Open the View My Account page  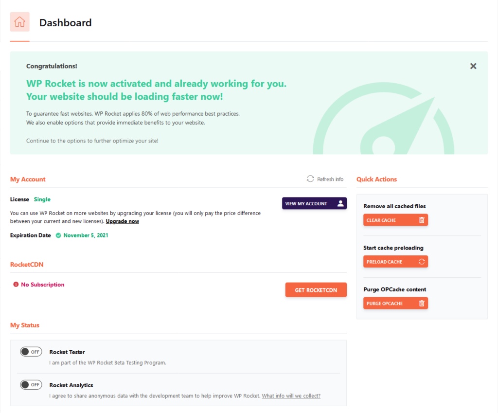[314, 203]
